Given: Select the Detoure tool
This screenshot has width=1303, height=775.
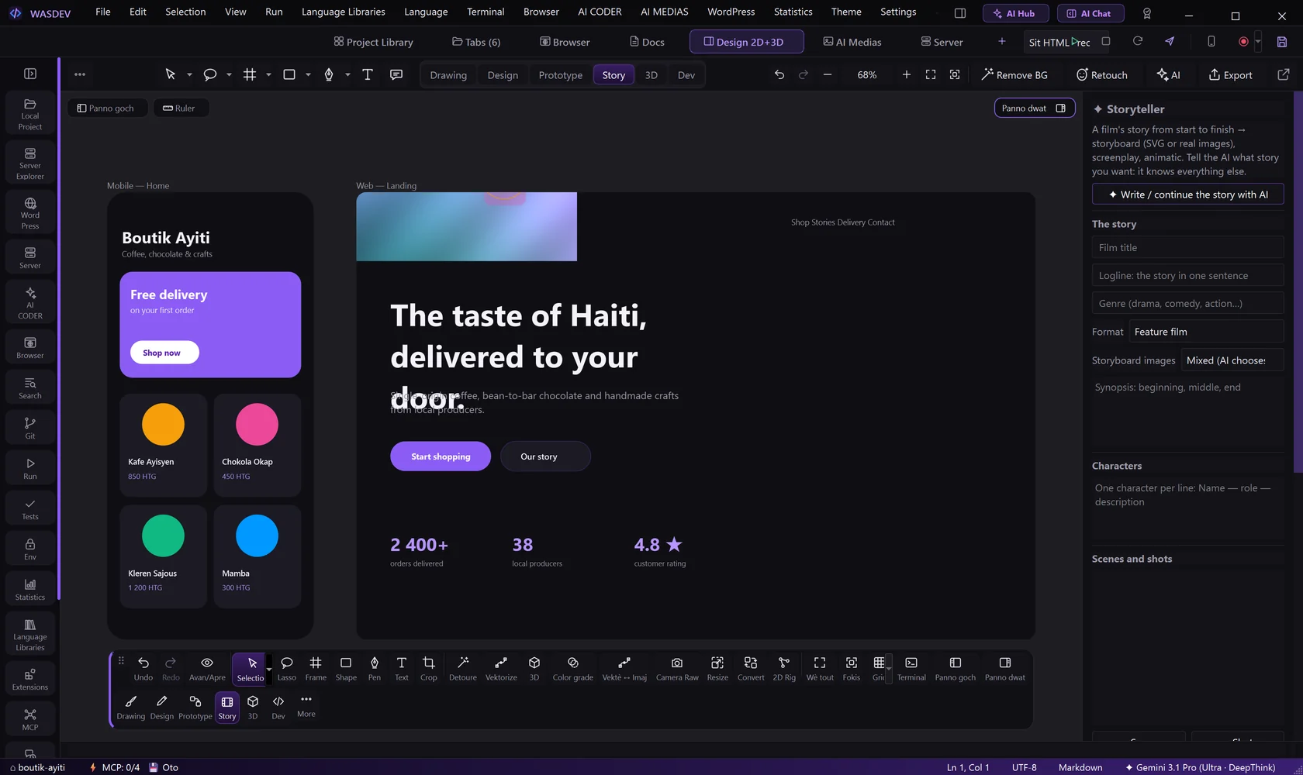Looking at the screenshot, I should click(463, 668).
